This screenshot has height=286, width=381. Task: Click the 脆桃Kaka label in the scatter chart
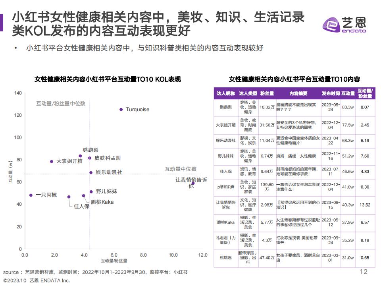pyautogui.click(x=102, y=202)
